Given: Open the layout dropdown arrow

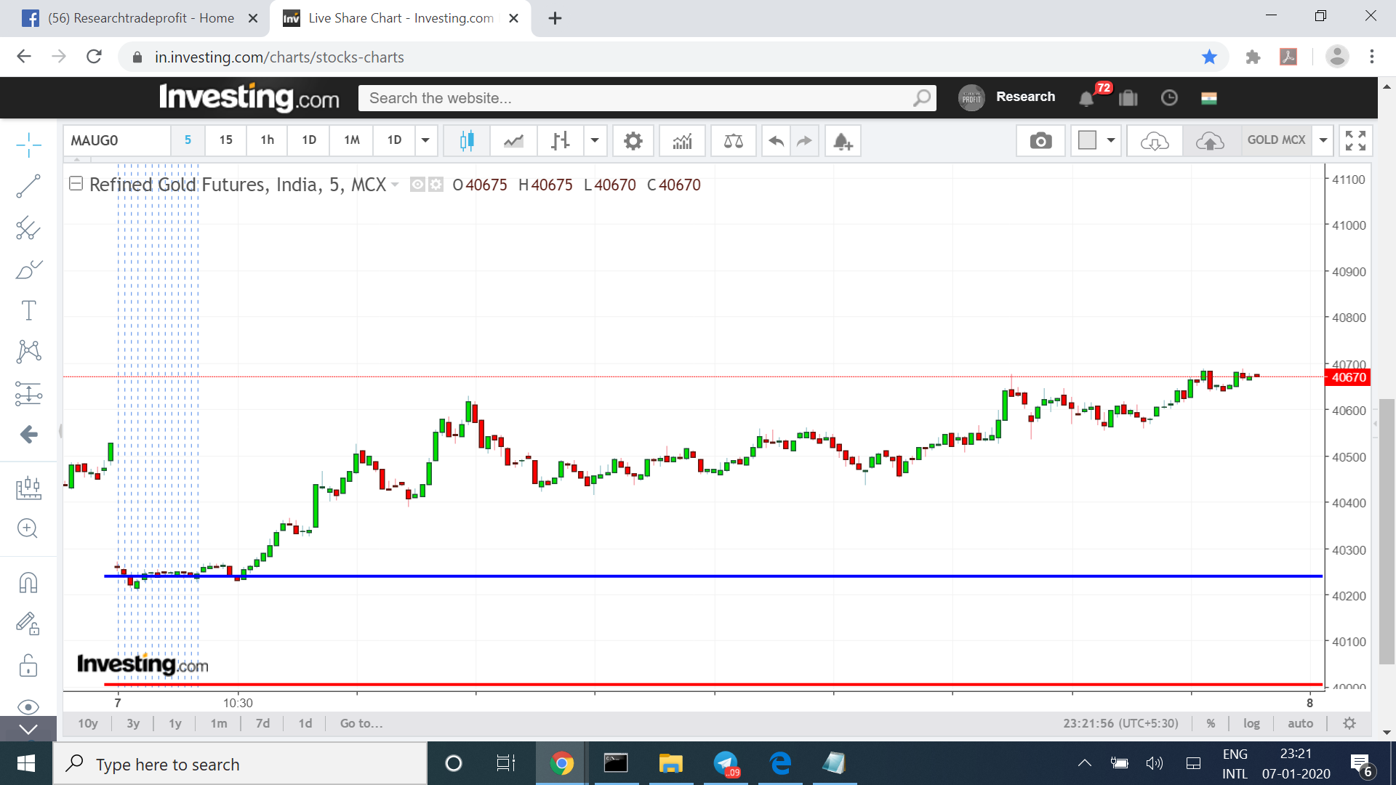Looking at the screenshot, I should pos(1111,140).
